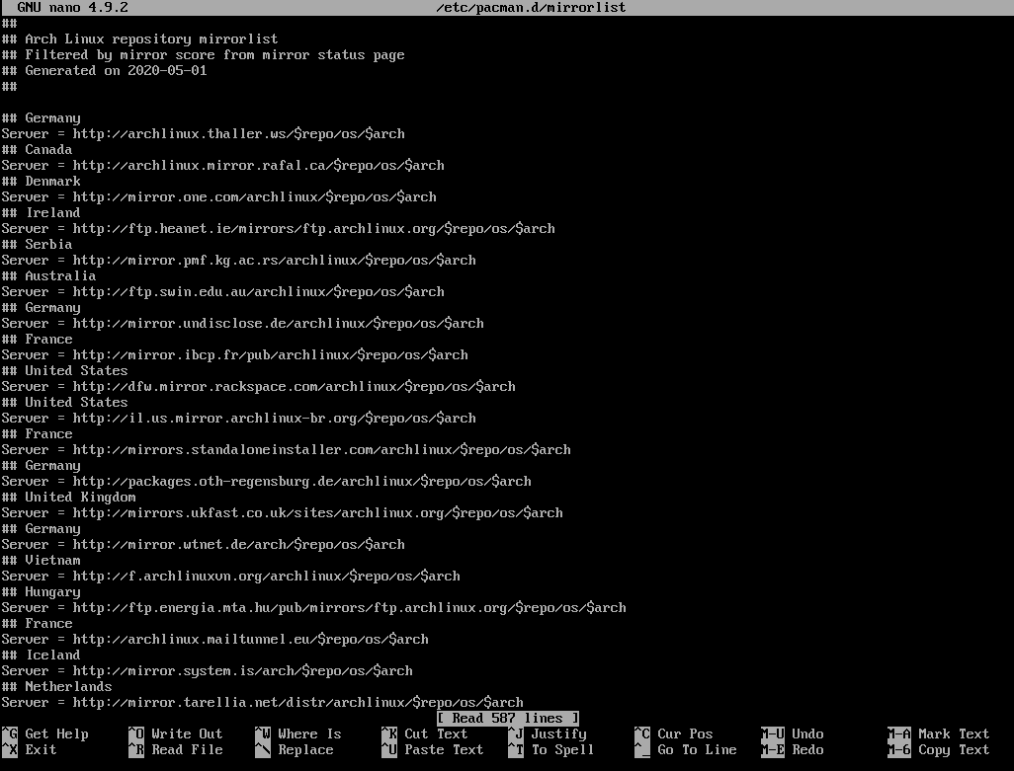The width and height of the screenshot is (1014, 771).
Task: Click the ^K Cut Text shortcut
Action: 425,734
